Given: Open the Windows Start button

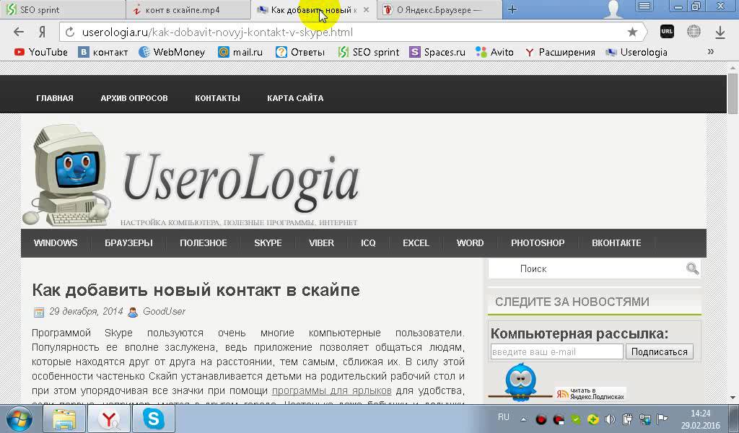Looking at the screenshot, I should tap(19, 419).
